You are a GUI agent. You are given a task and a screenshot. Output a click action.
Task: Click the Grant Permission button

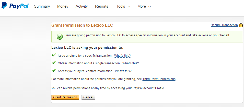point(65,97)
